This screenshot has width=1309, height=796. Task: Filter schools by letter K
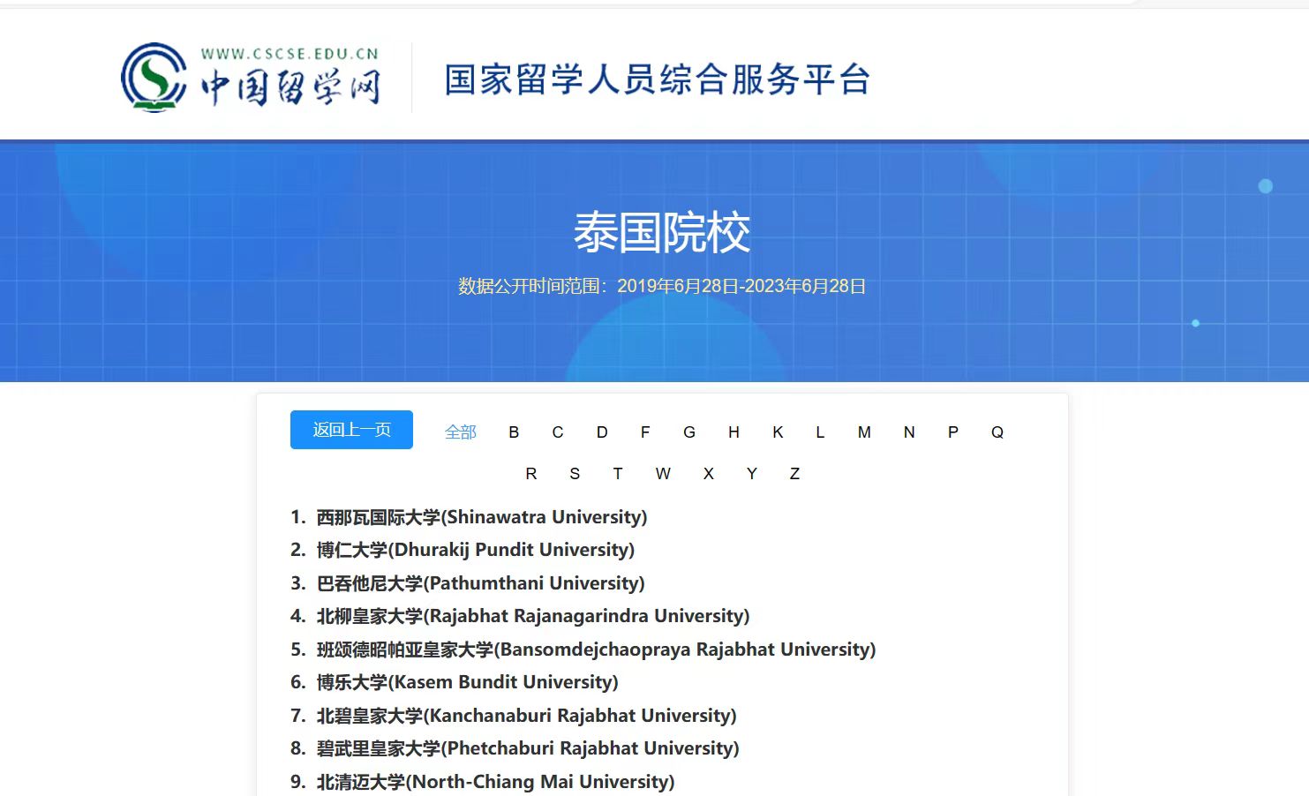point(778,432)
